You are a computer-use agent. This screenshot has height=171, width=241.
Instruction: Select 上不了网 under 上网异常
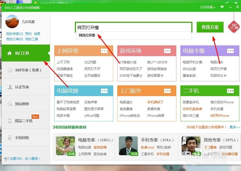click(63, 62)
